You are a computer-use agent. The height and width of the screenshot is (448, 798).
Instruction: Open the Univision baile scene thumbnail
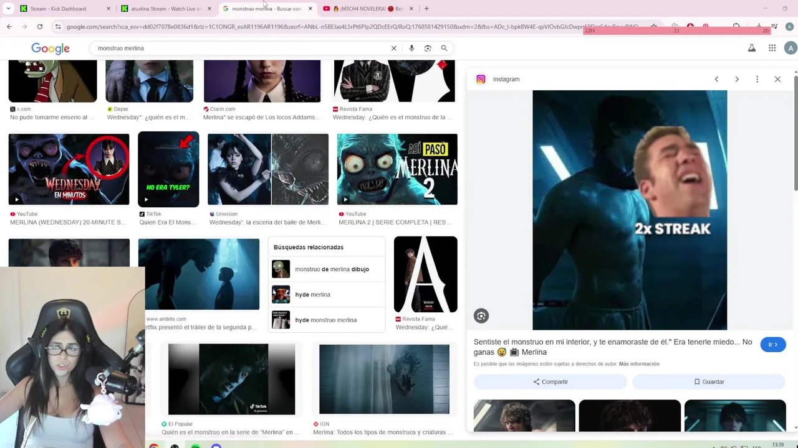tap(268, 169)
